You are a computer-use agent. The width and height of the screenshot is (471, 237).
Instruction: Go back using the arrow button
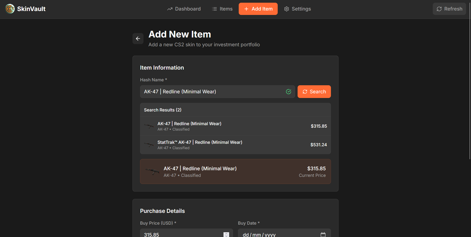138,39
